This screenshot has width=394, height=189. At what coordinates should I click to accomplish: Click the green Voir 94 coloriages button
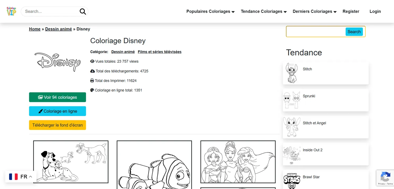tap(58, 97)
